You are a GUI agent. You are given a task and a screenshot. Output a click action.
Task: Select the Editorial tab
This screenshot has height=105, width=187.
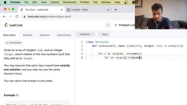click(x=27, y=35)
